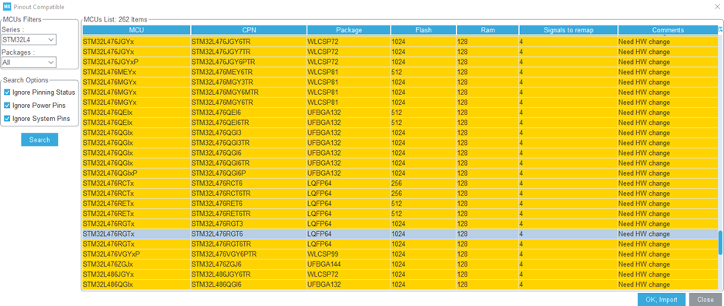Select the STM32L476ZGJ6 row
Image resolution: width=724 pixels, height=306 pixels.
(401, 264)
